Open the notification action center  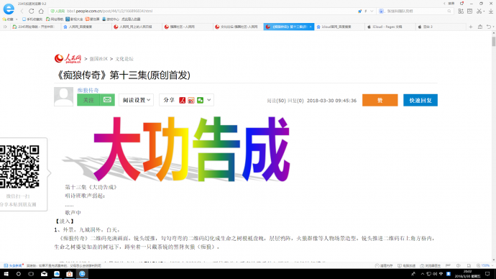487,274
